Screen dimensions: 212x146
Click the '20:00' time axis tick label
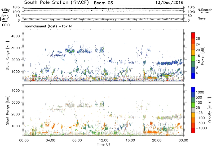tap(157, 140)
